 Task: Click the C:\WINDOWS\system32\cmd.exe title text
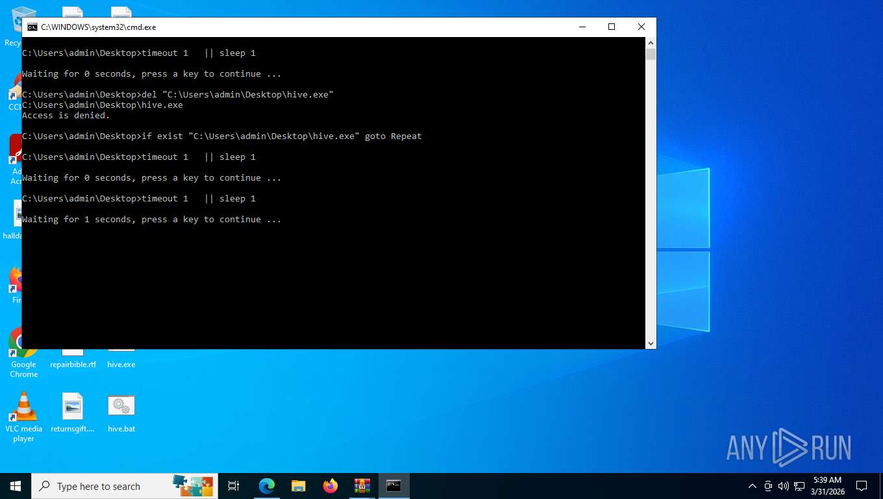(99, 27)
